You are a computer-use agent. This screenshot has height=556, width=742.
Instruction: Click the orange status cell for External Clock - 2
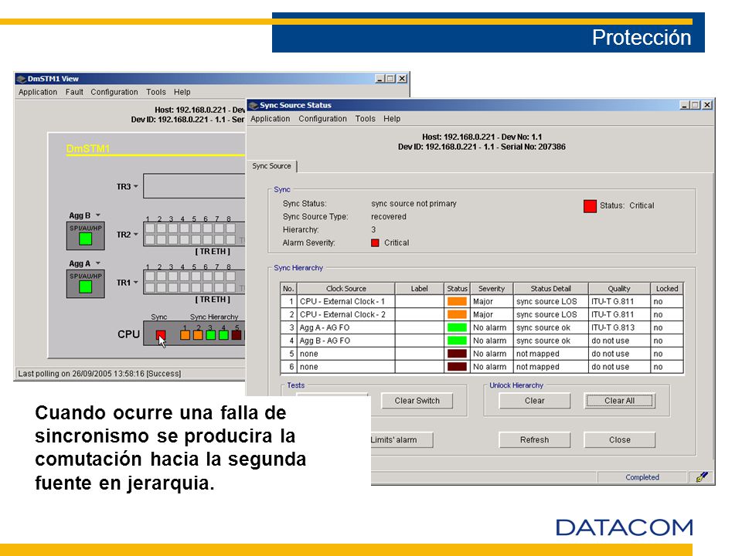click(x=457, y=314)
